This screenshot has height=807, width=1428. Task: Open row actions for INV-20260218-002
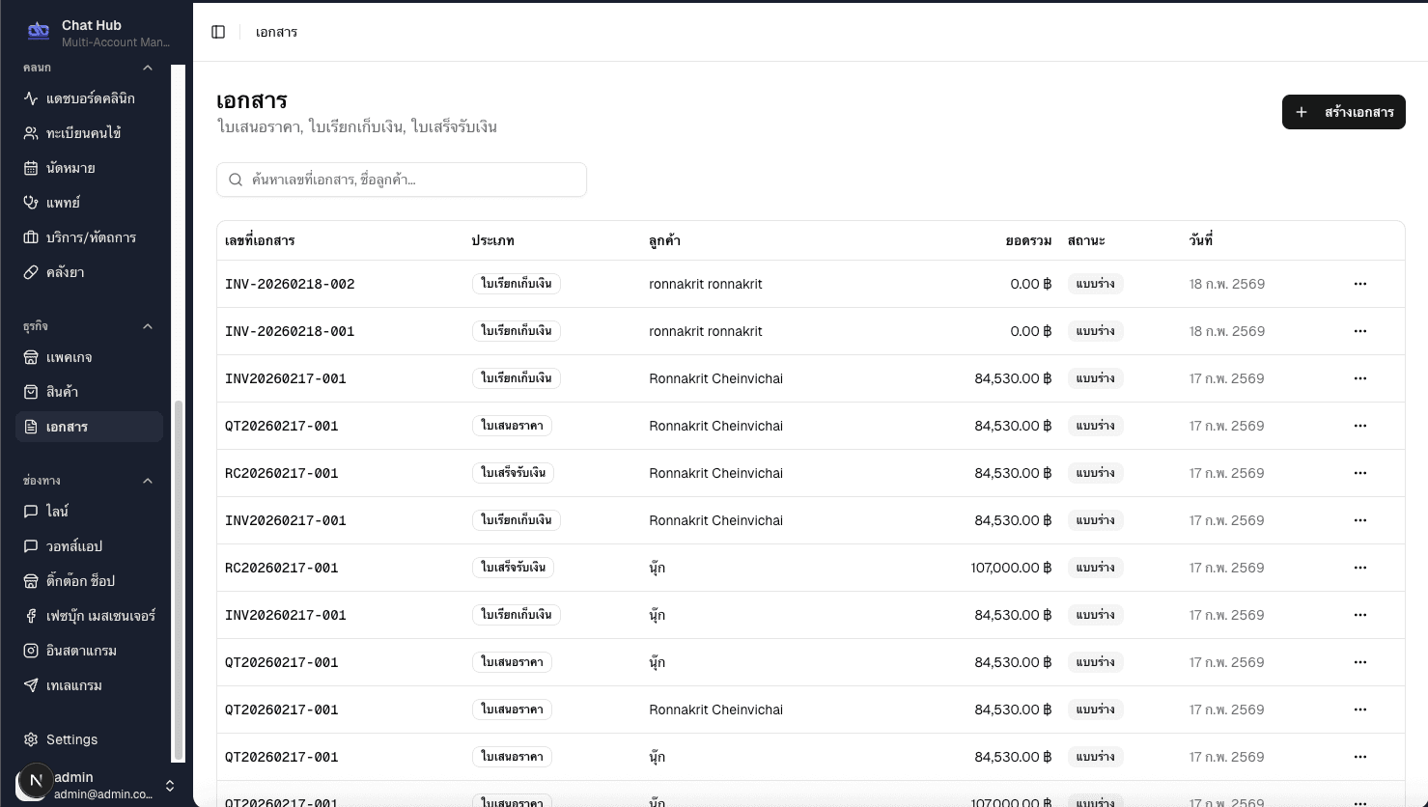1359,284
